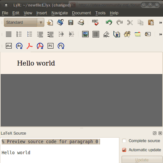Paste with clipboard icon
This screenshot has width=163, height=163.
pos(151,22)
